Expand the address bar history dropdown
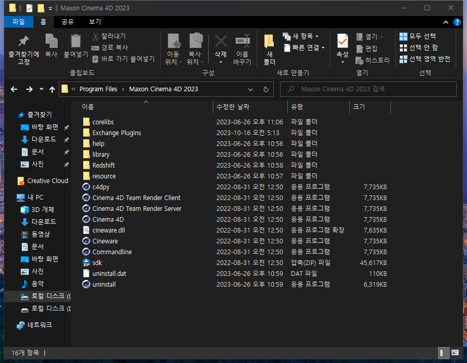 [251, 89]
